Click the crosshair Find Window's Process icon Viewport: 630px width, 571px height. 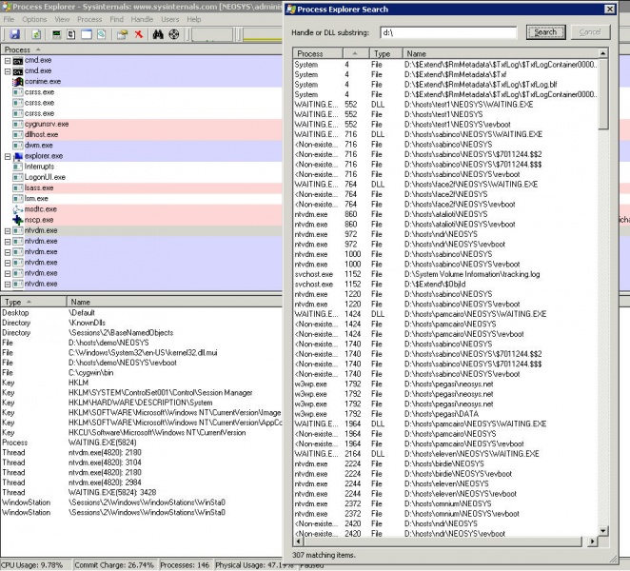pyautogui.click(x=173, y=34)
